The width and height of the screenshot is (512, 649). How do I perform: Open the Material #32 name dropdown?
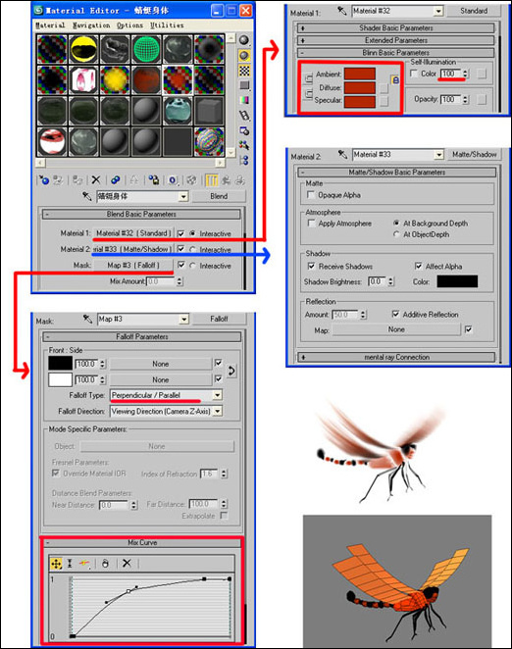(x=438, y=11)
